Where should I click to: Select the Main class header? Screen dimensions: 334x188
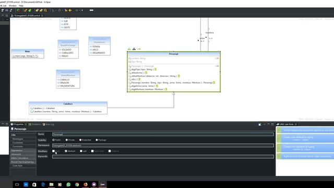coord(28,51)
